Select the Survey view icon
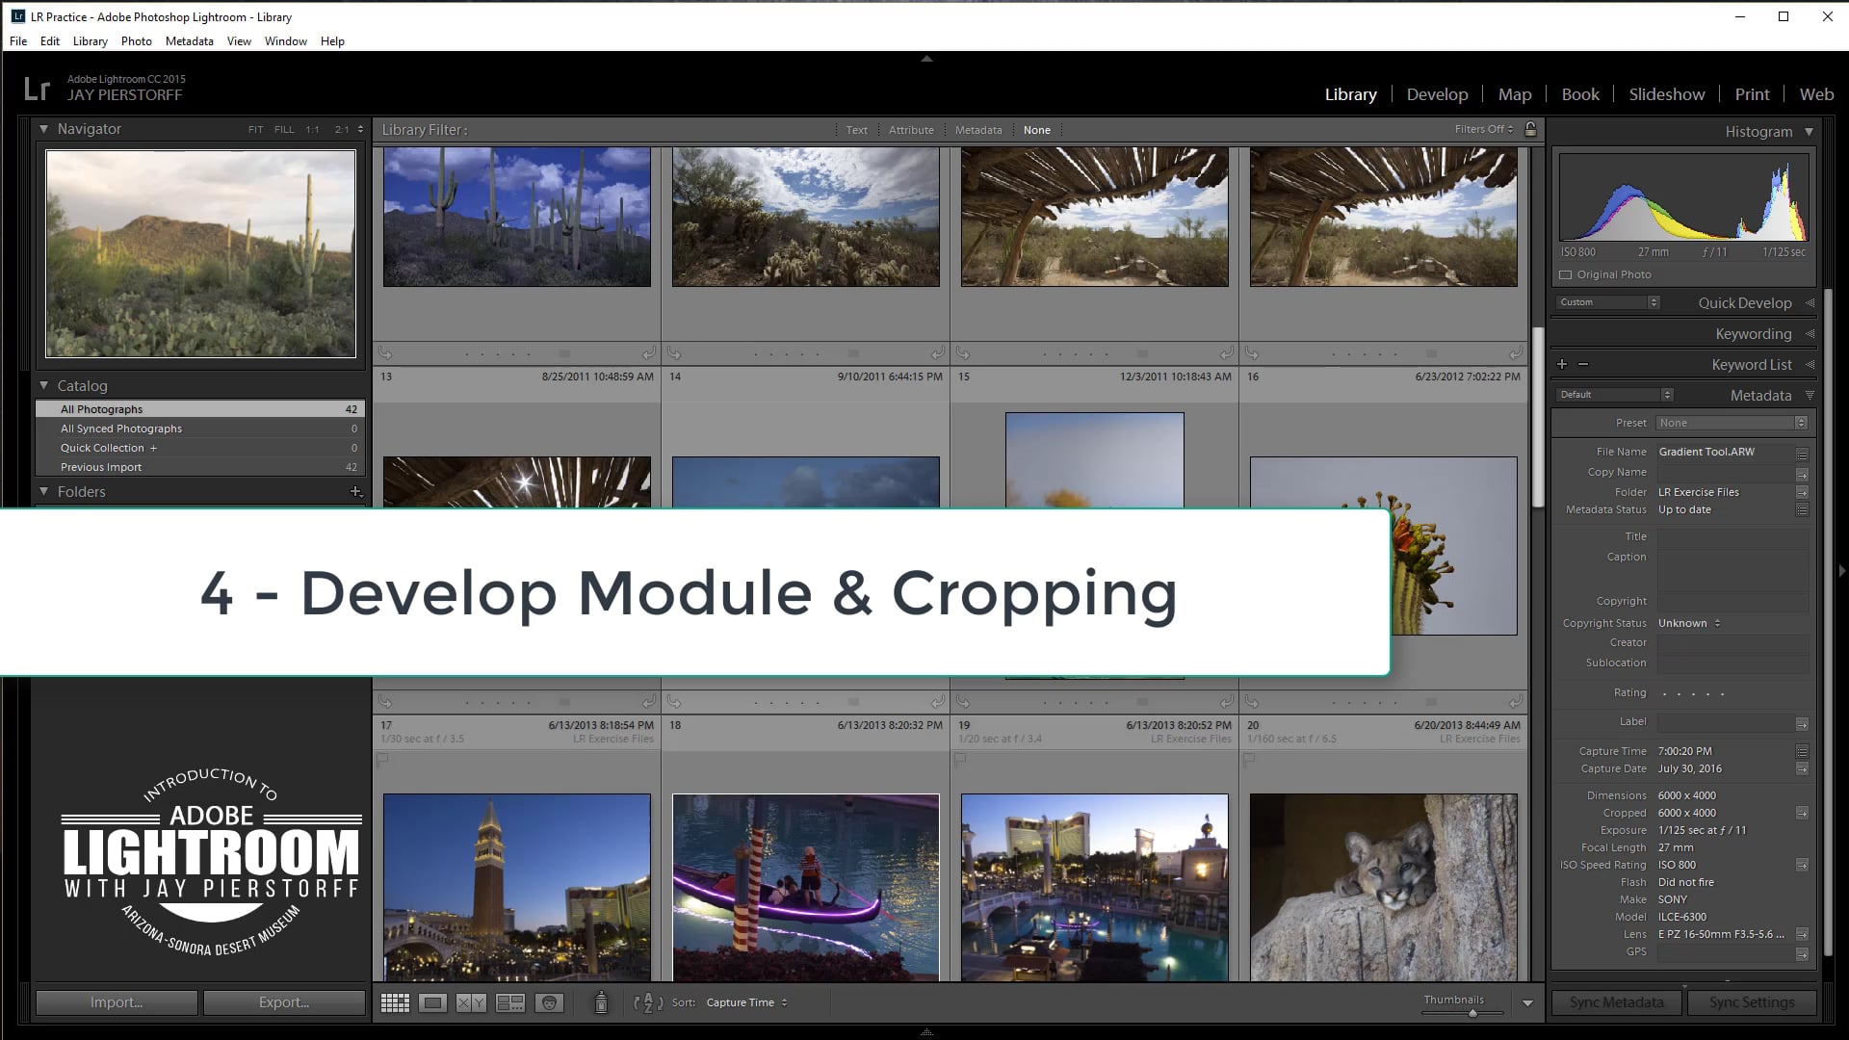This screenshot has width=1849, height=1040. (510, 1001)
